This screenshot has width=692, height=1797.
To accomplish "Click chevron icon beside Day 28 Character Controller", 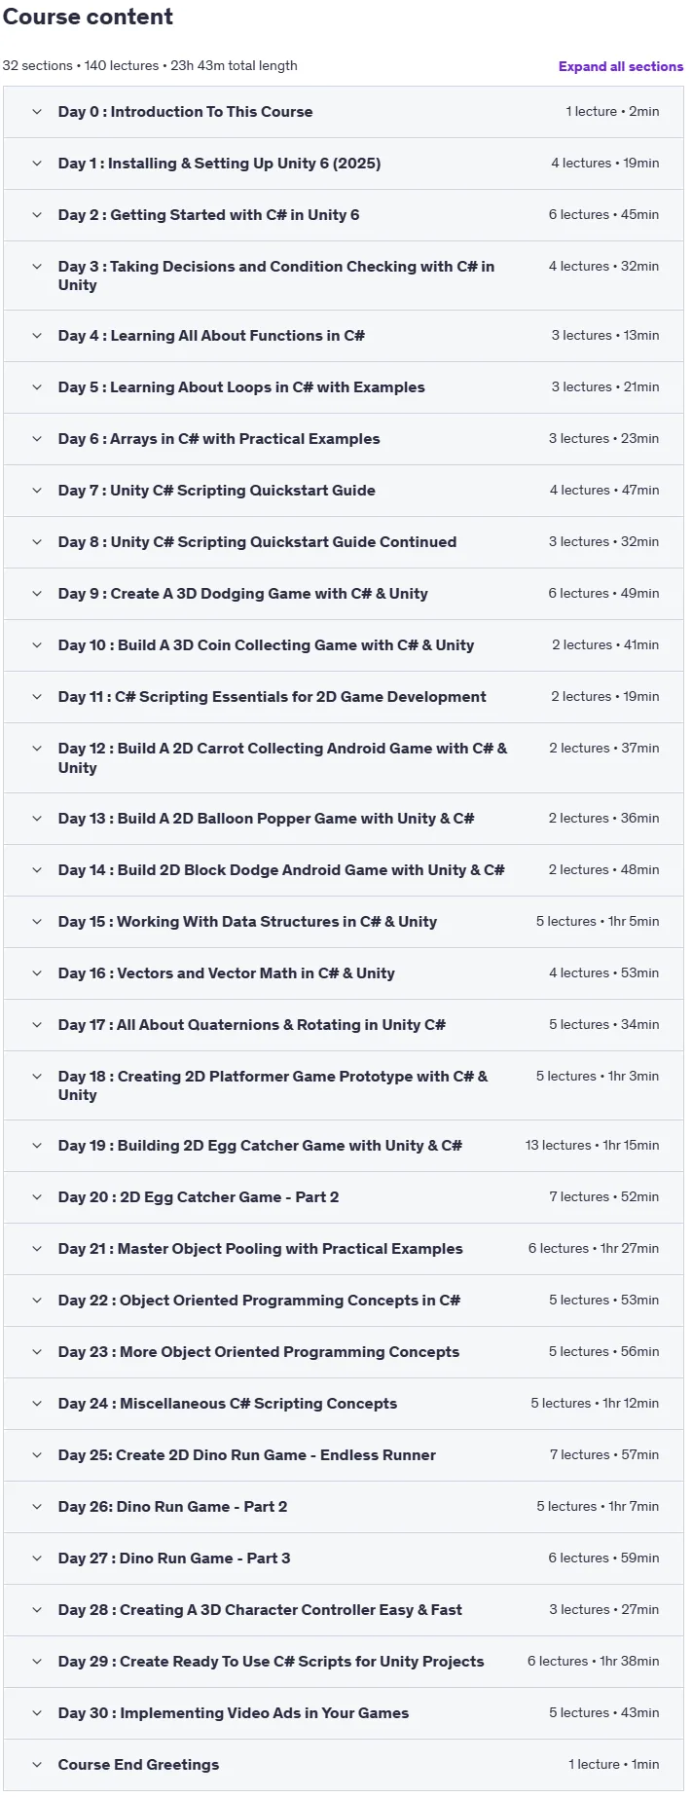I will click(37, 1610).
